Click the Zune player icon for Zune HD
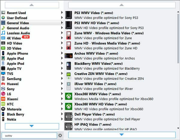Image resolution: width=180 pixels, height=140 pixels. pyautogui.click(x=69, y=45)
